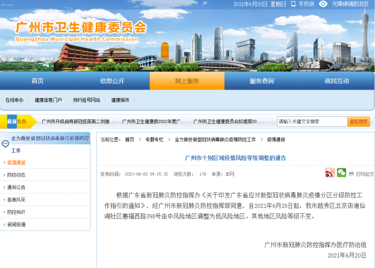
Task: Open the 健康城市 submenu link
Action: coord(121,100)
